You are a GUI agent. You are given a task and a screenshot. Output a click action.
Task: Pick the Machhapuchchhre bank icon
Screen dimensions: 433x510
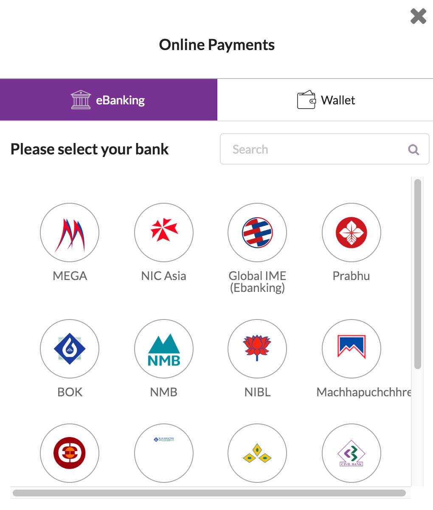click(351, 349)
